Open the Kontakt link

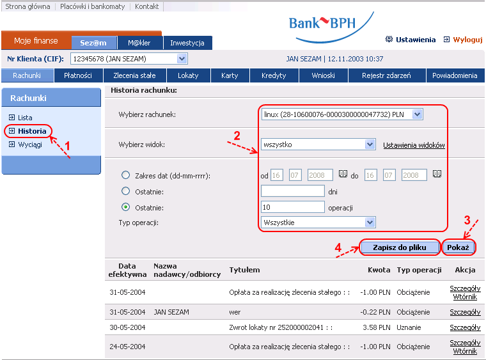(146, 6)
